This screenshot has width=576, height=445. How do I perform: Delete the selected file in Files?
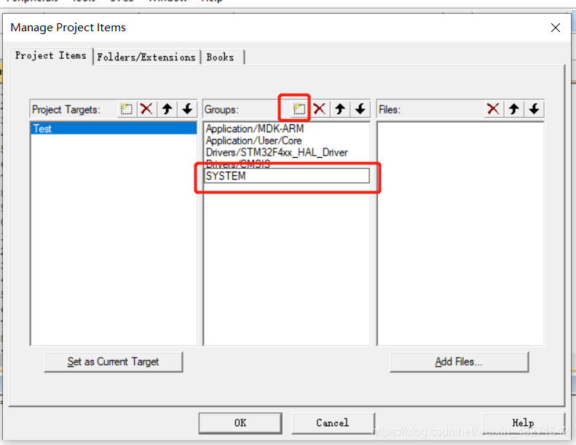tap(493, 109)
